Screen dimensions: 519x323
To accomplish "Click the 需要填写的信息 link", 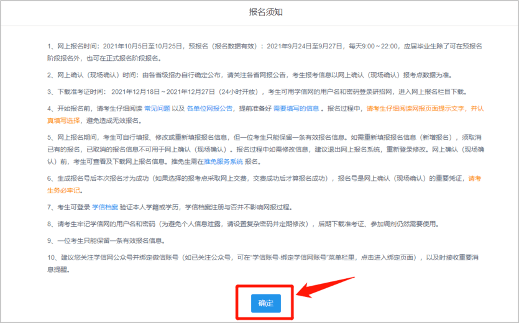I will coord(296,108).
